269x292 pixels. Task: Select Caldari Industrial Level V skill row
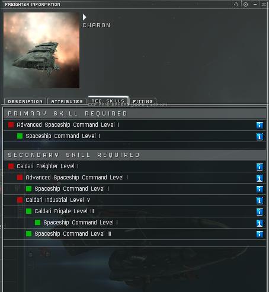[x=134, y=200]
